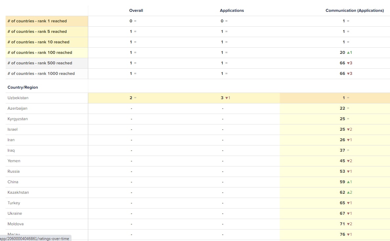The width and height of the screenshot is (390, 241).
Task: Click rank 500 reached Overall value 1
Action: click(x=131, y=63)
